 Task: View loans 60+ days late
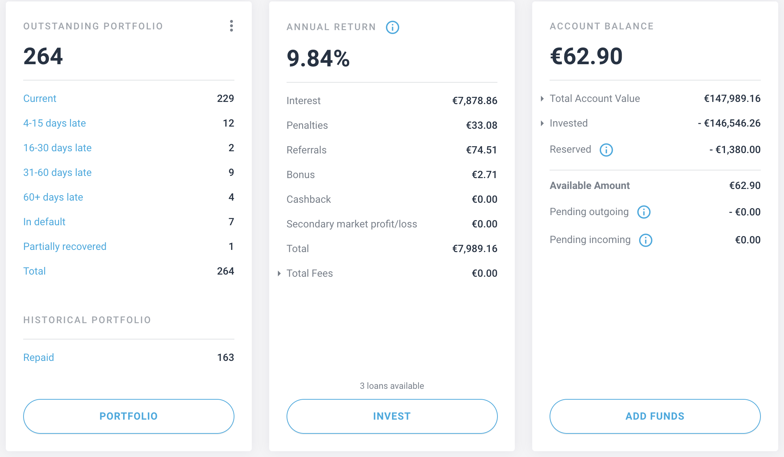pyautogui.click(x=53, y=197)
